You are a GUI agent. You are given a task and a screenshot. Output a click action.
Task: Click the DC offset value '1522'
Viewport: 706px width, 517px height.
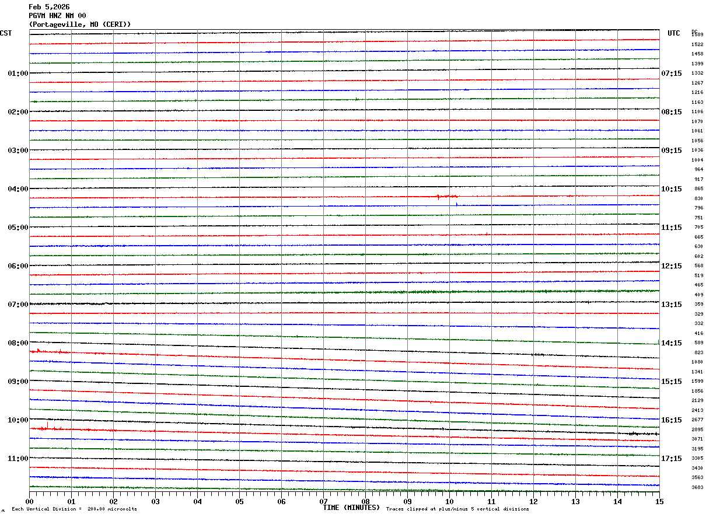tap(697, 44)
